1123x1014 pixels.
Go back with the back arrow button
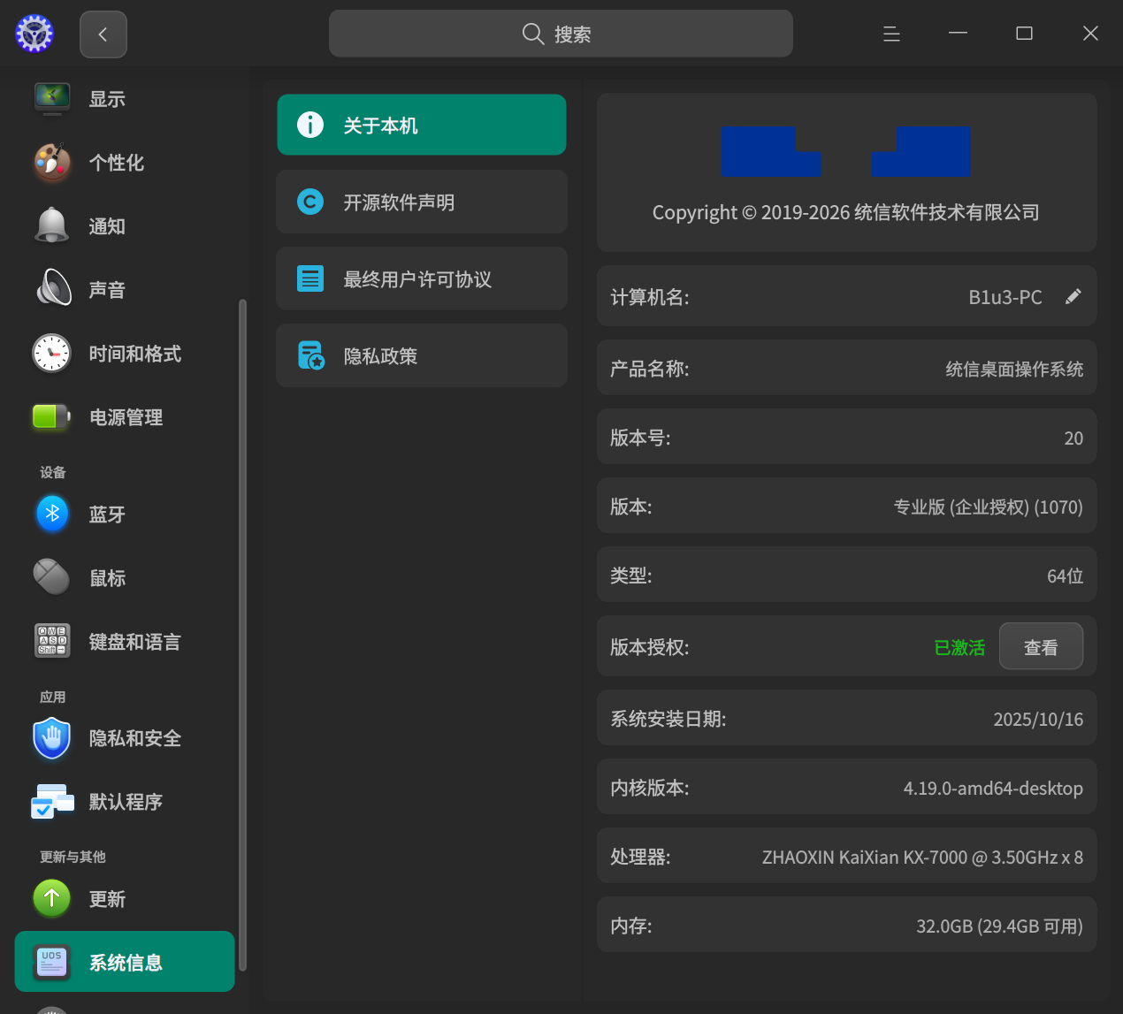pos(103,34)
